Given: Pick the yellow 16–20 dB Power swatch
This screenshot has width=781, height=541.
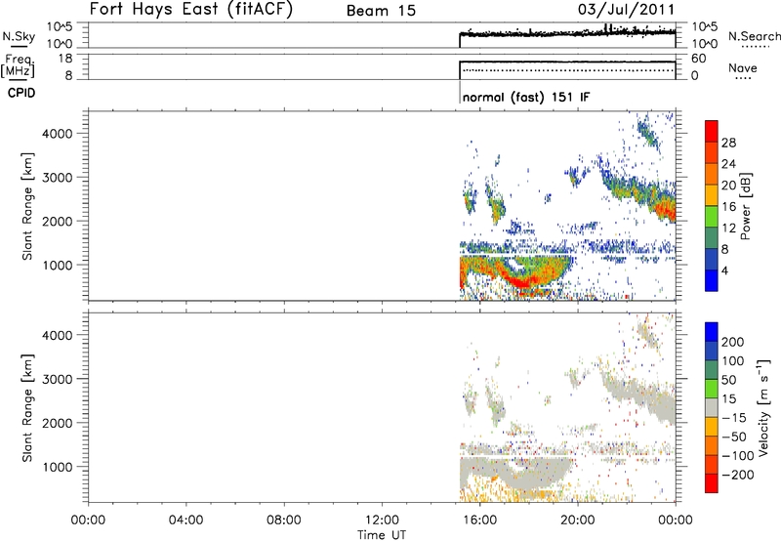Looking at the screenshot, I should click(x=712, y=195).
